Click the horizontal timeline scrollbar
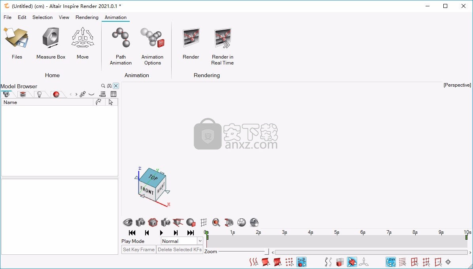This screenshot has width=473, height=269. click(371, 252)
